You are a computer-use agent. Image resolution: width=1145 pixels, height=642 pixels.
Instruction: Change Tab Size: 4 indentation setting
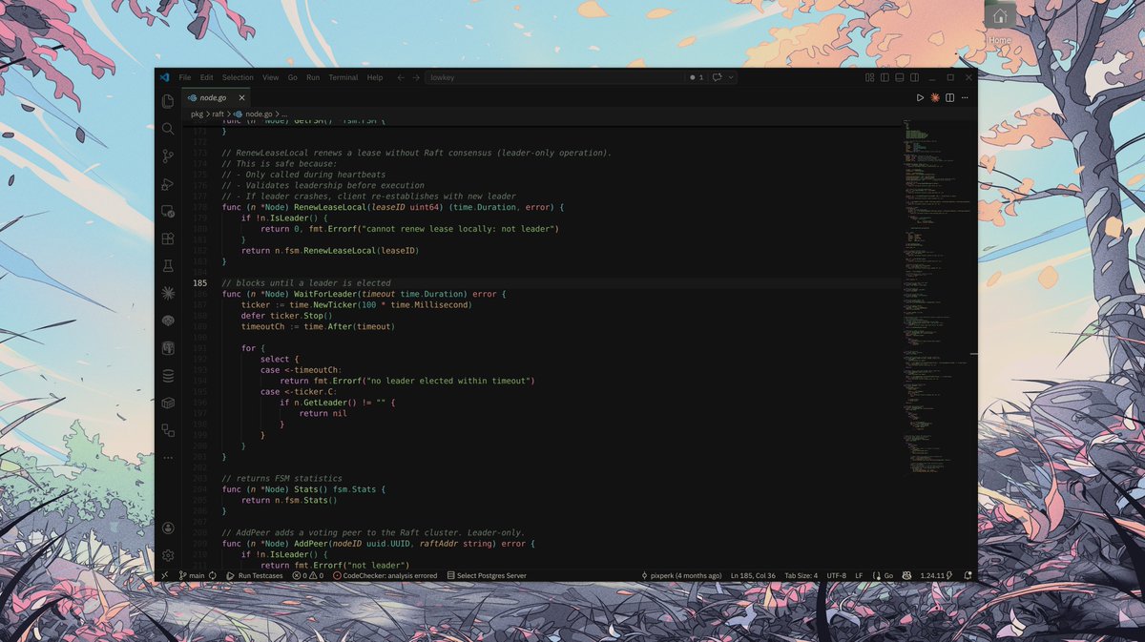[801, 576]
